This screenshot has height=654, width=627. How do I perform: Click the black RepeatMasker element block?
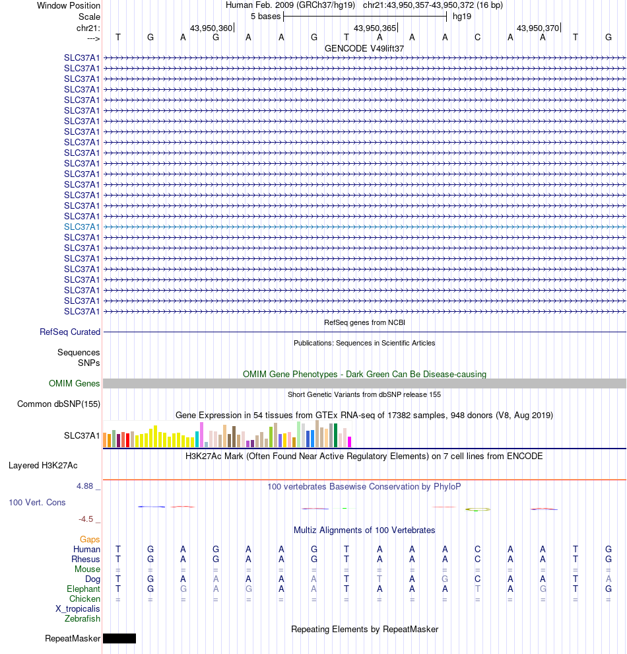pos(119,639)
